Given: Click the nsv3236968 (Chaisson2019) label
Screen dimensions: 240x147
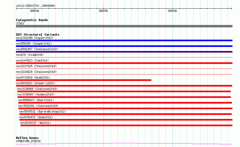Looking at the screenshot, I should tap(37, 89).
